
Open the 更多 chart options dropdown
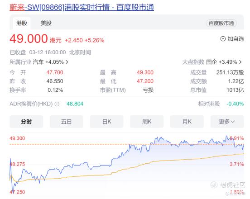point(227,122)
